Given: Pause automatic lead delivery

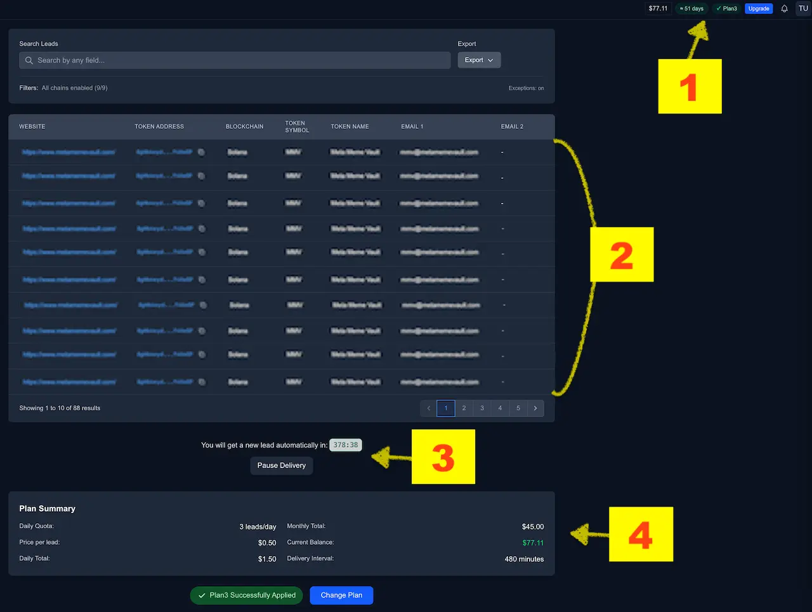Looking at the screenshot, I should pyautogui.click(x=281, y=465).
